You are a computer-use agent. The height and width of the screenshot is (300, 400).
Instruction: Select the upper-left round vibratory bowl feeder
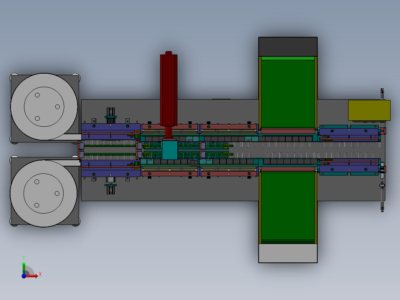tap(44, 107)
